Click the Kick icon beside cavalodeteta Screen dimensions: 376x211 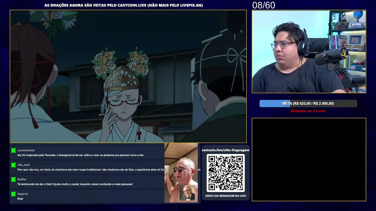[14, 150]
